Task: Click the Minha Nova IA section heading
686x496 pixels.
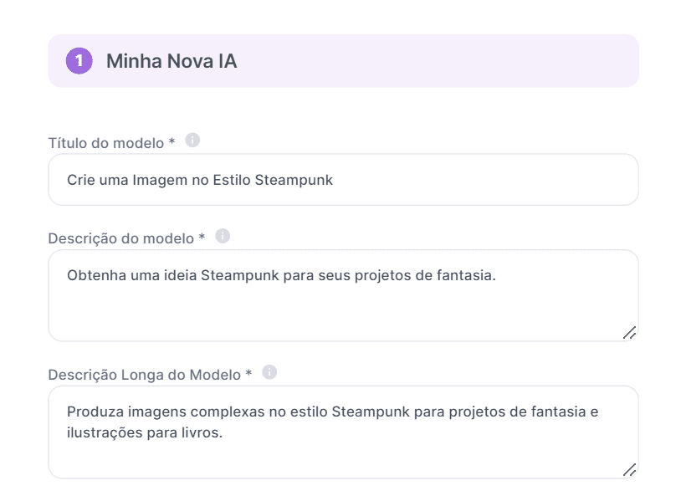Action: tap(171, 61)
